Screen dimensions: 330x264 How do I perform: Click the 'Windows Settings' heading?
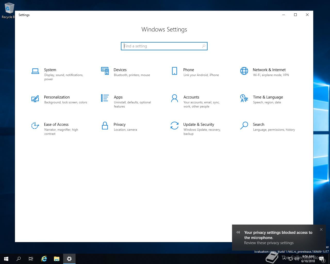164,29
